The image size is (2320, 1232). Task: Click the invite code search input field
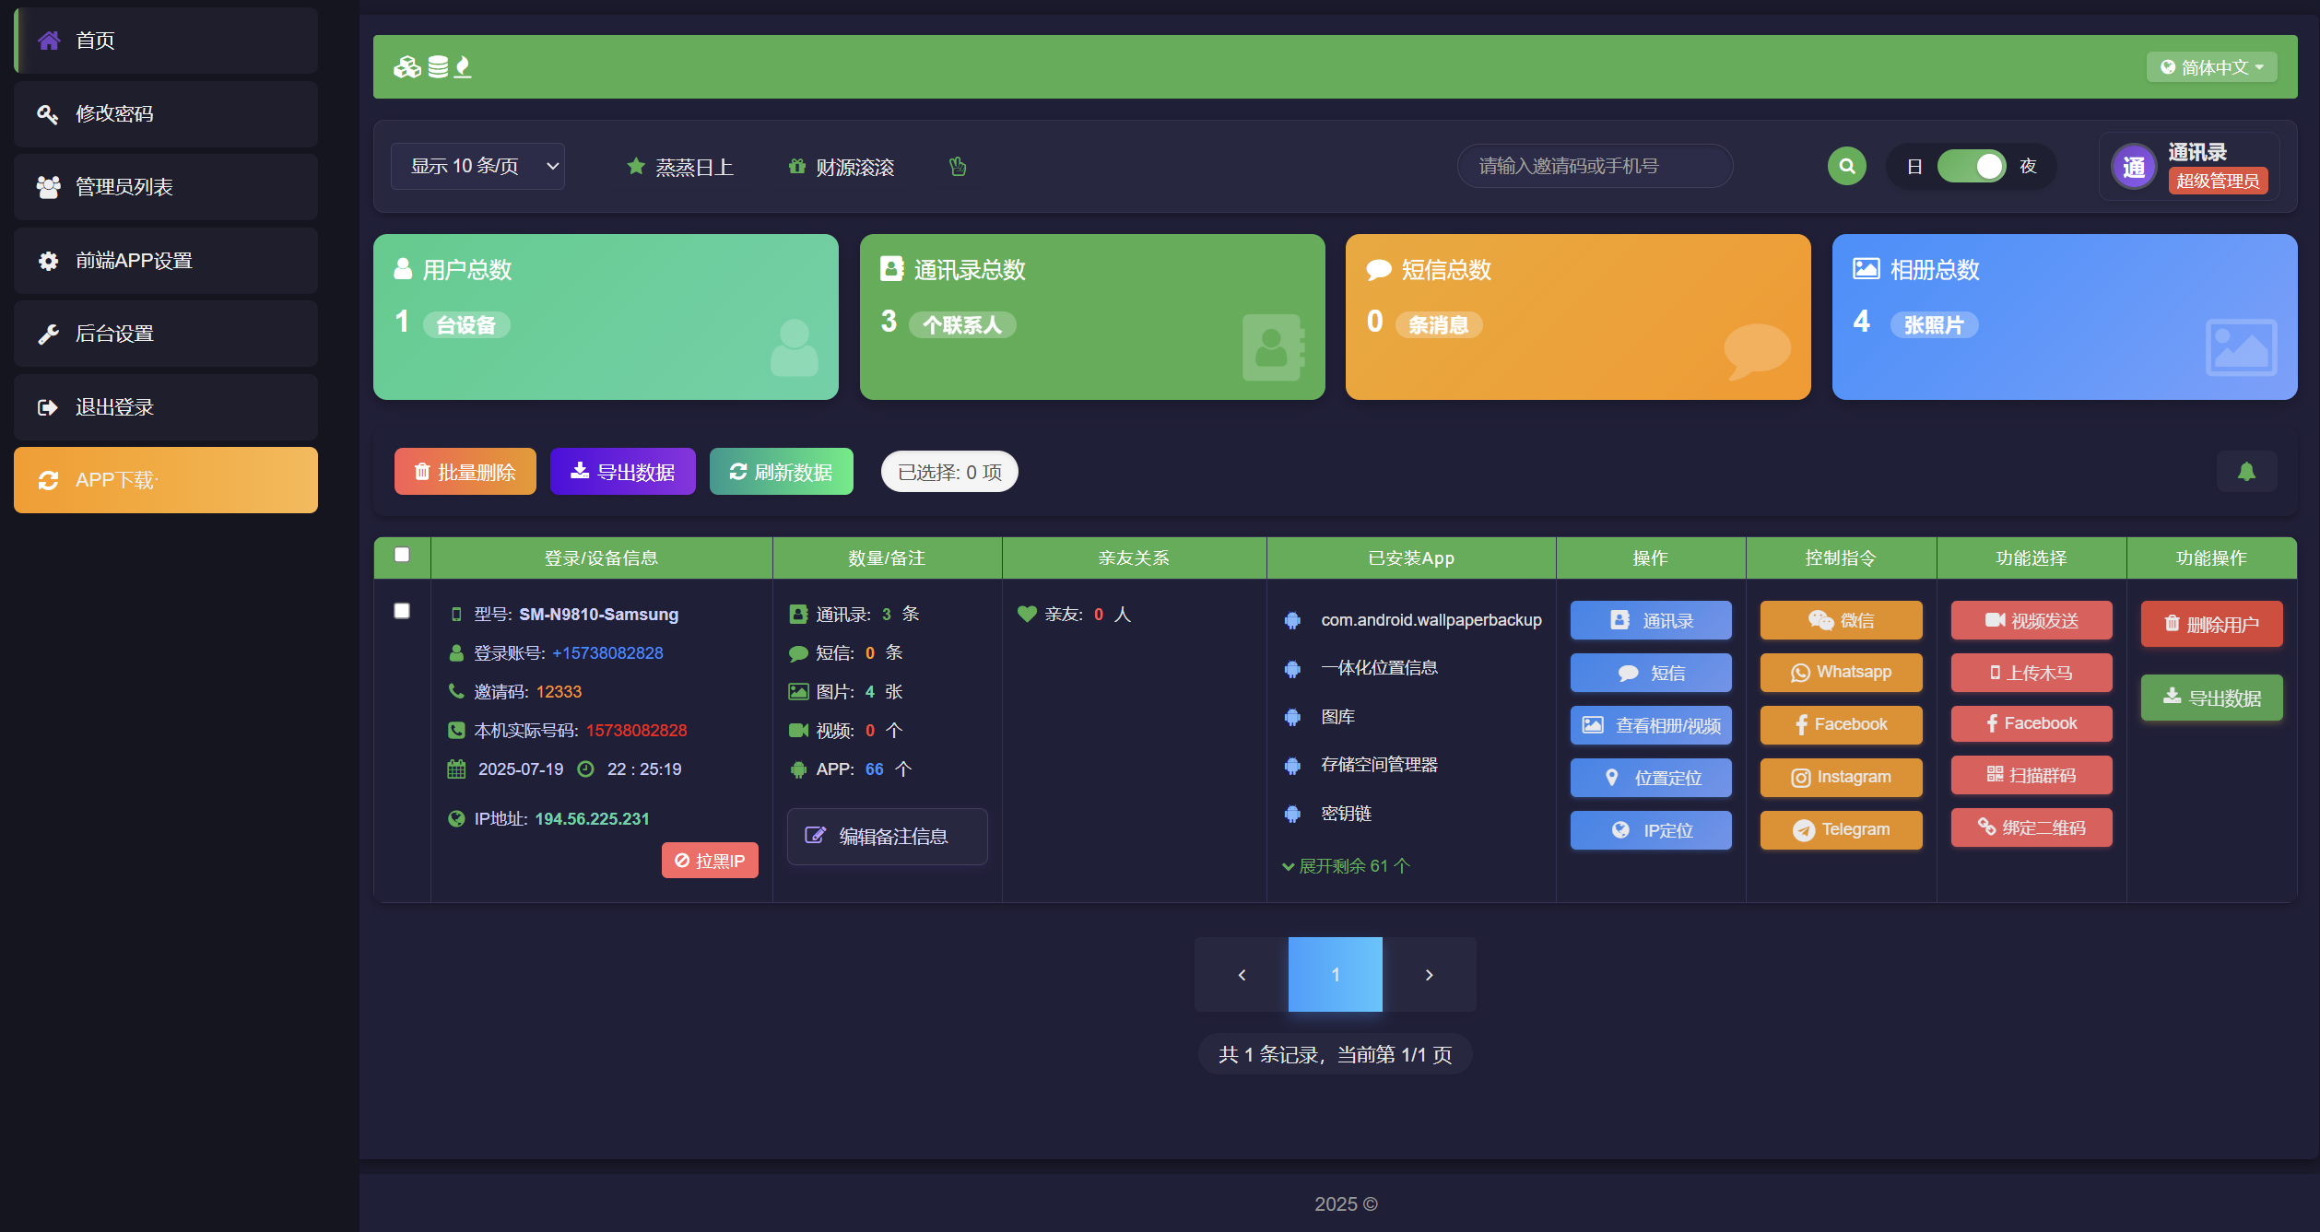[1595, 167]
